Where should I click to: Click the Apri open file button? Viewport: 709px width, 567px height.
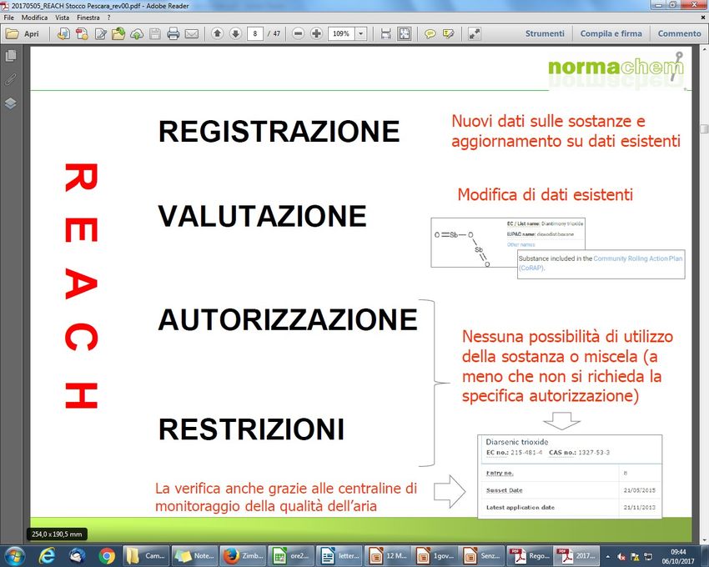23,34
